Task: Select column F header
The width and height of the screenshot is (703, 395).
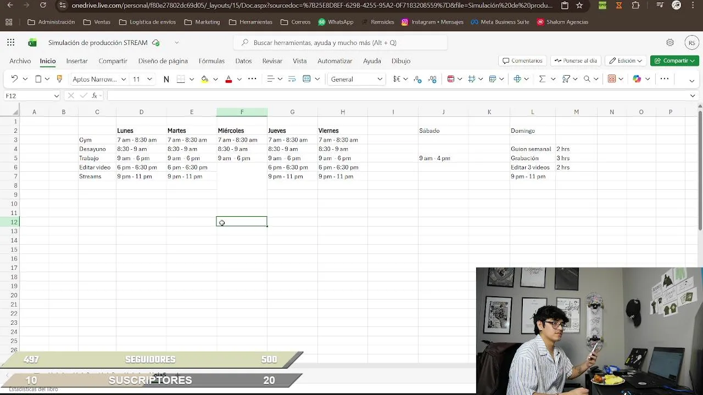Action: (x=242, y=112)
